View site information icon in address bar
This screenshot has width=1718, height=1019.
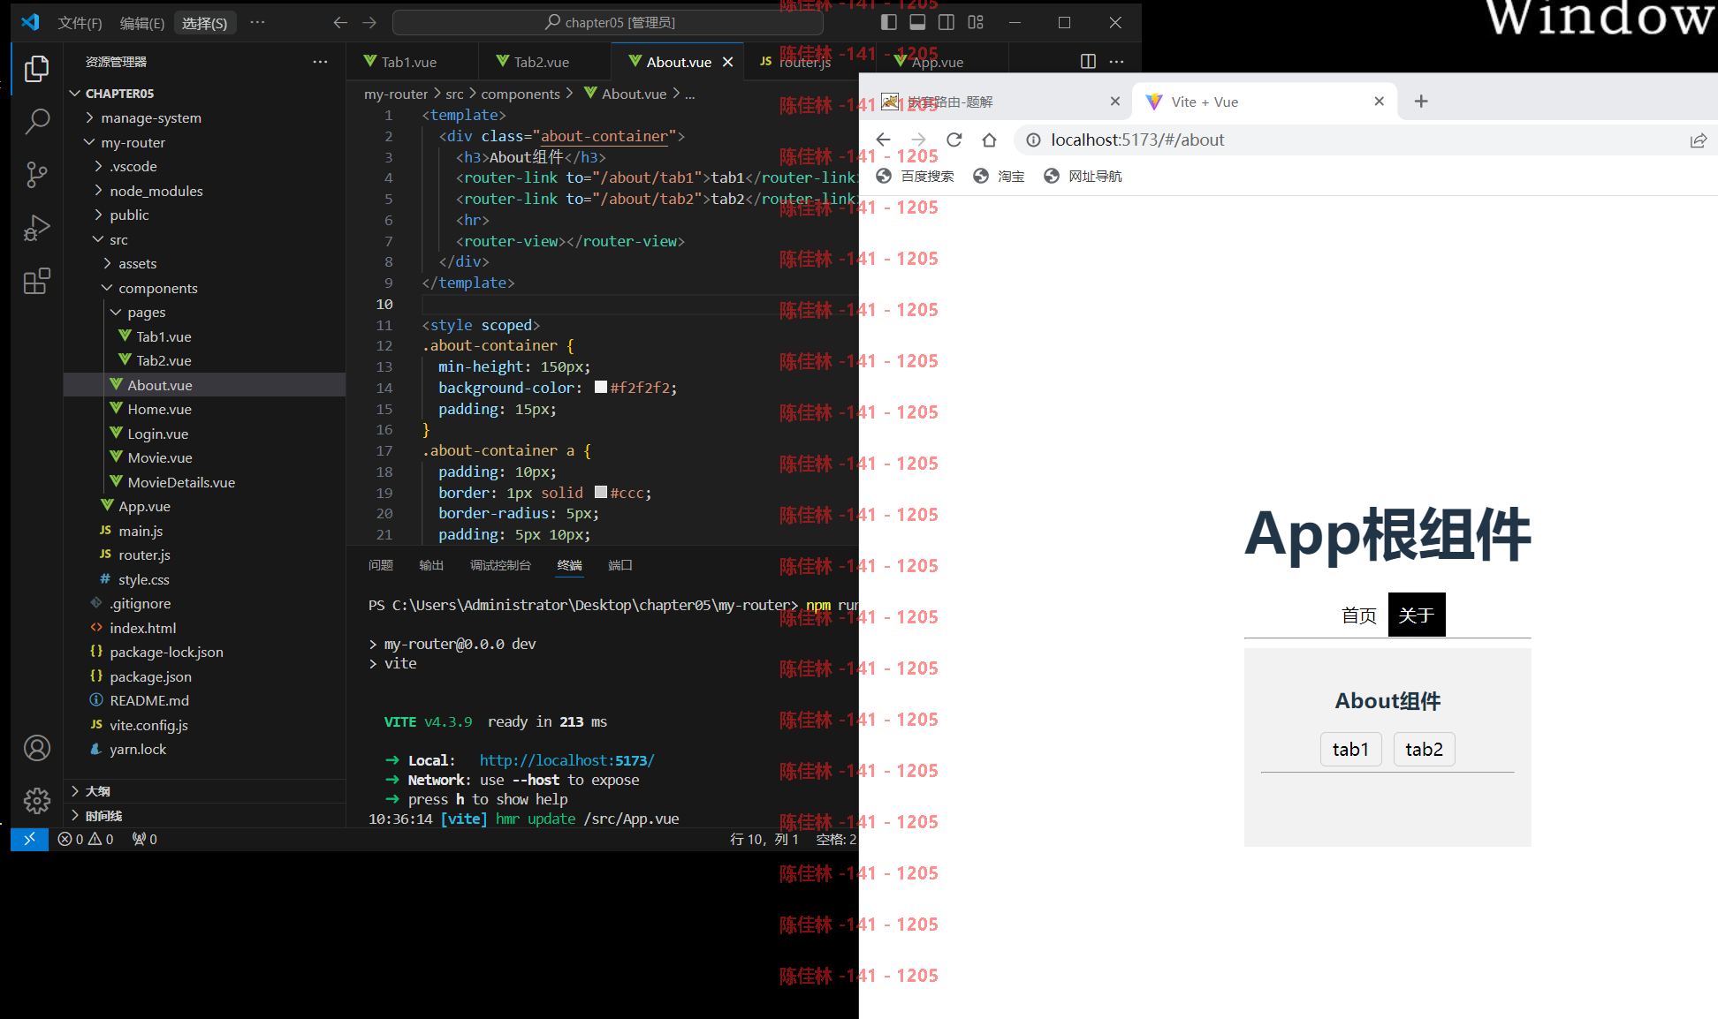1032,140
